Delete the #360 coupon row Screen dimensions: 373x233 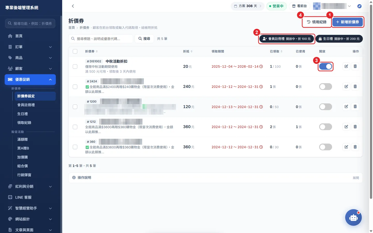point(355,147)
